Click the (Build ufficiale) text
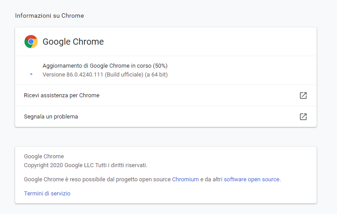 coord(124,75)
